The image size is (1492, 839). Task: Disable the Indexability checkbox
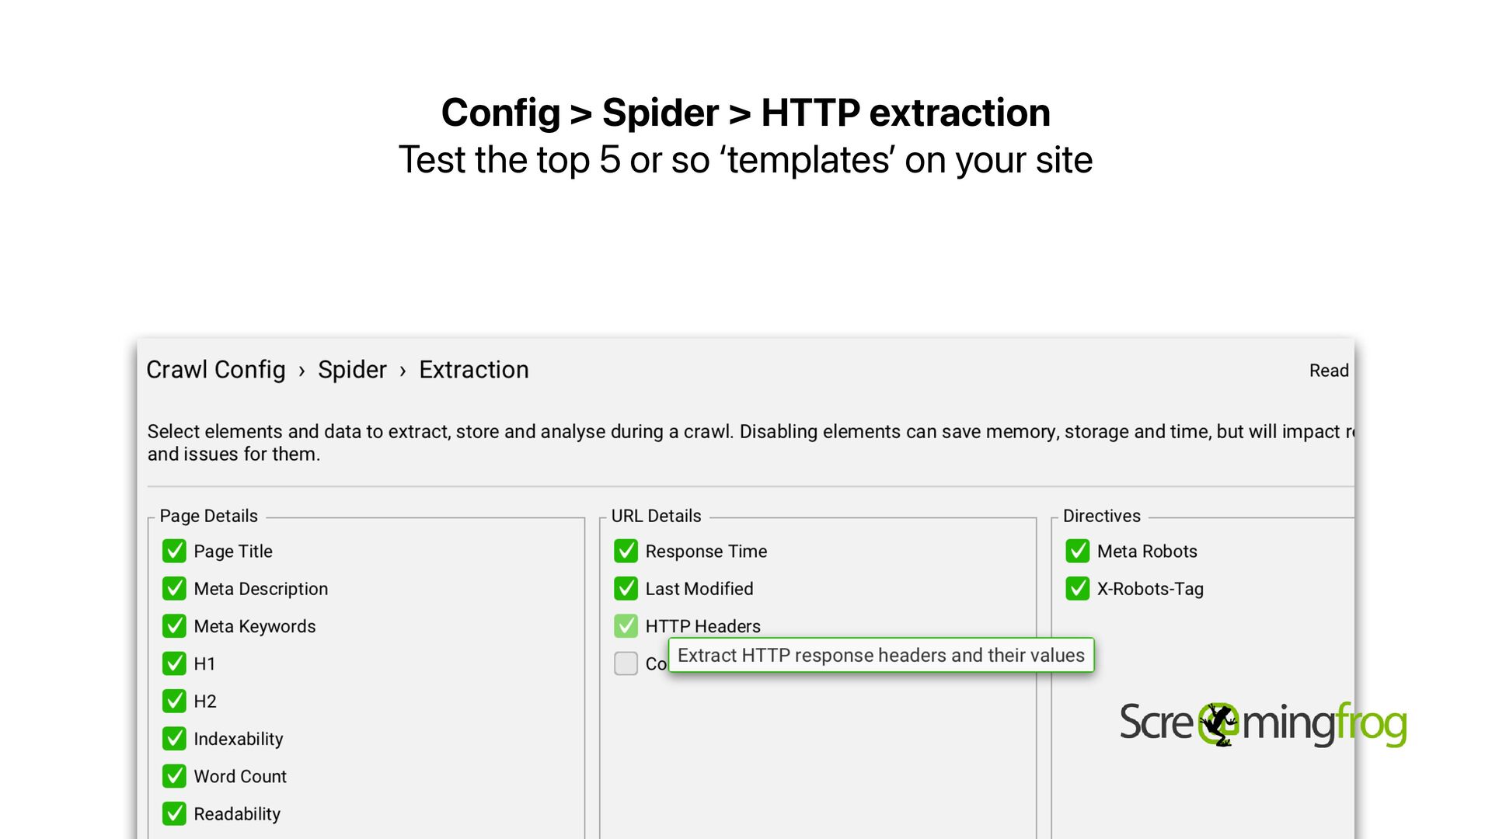click(x=174, y=738)
